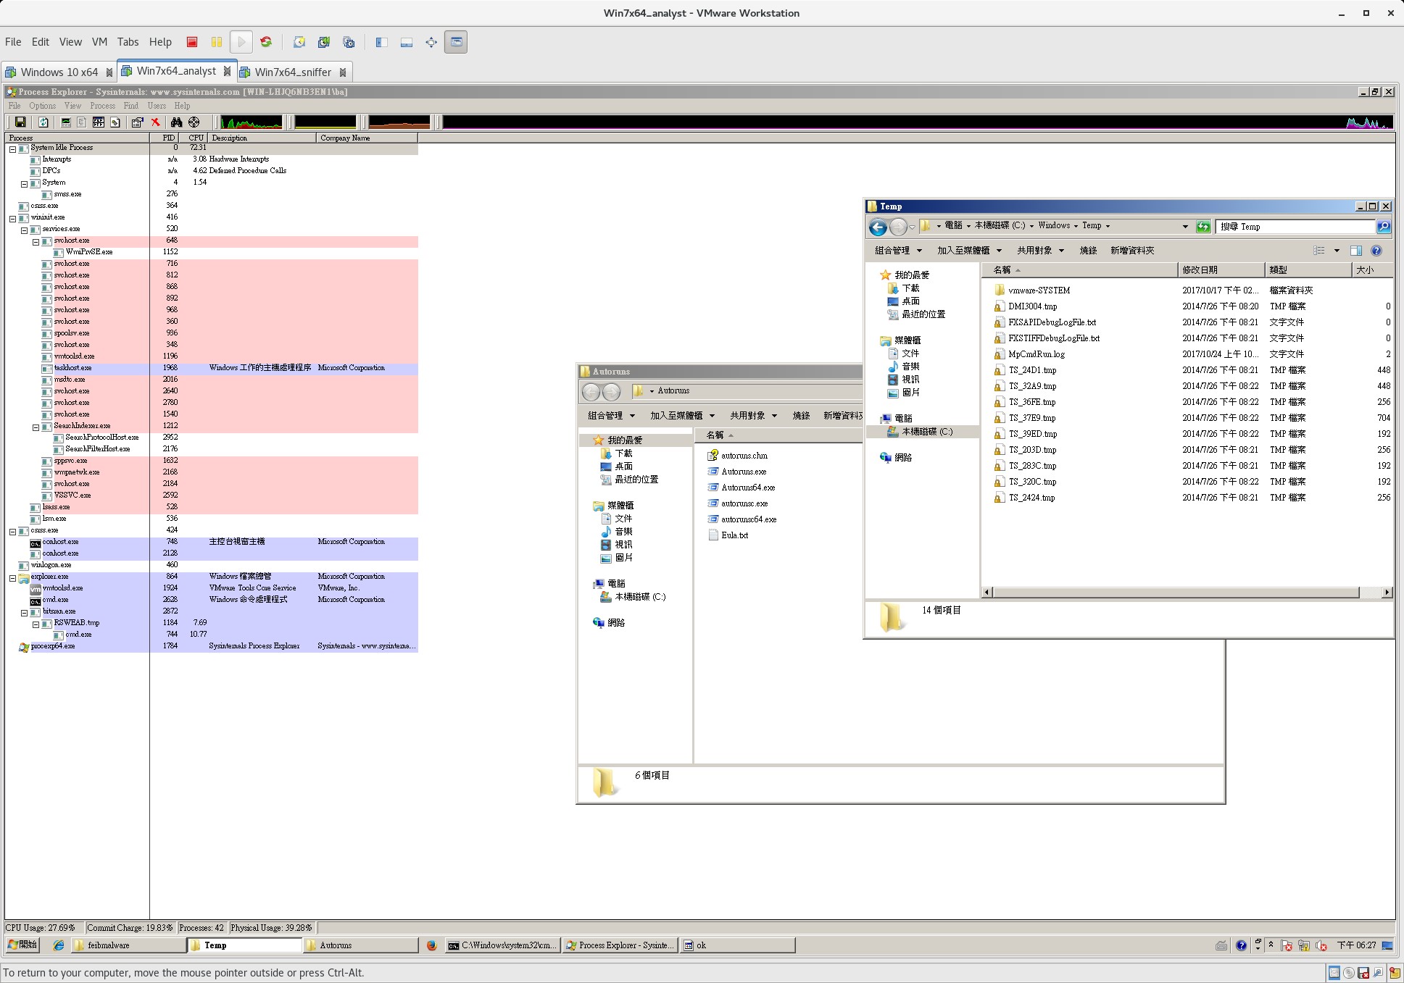Click the Show Process Tree toolbar icon
1404x983 pixels.
(82, 122)
